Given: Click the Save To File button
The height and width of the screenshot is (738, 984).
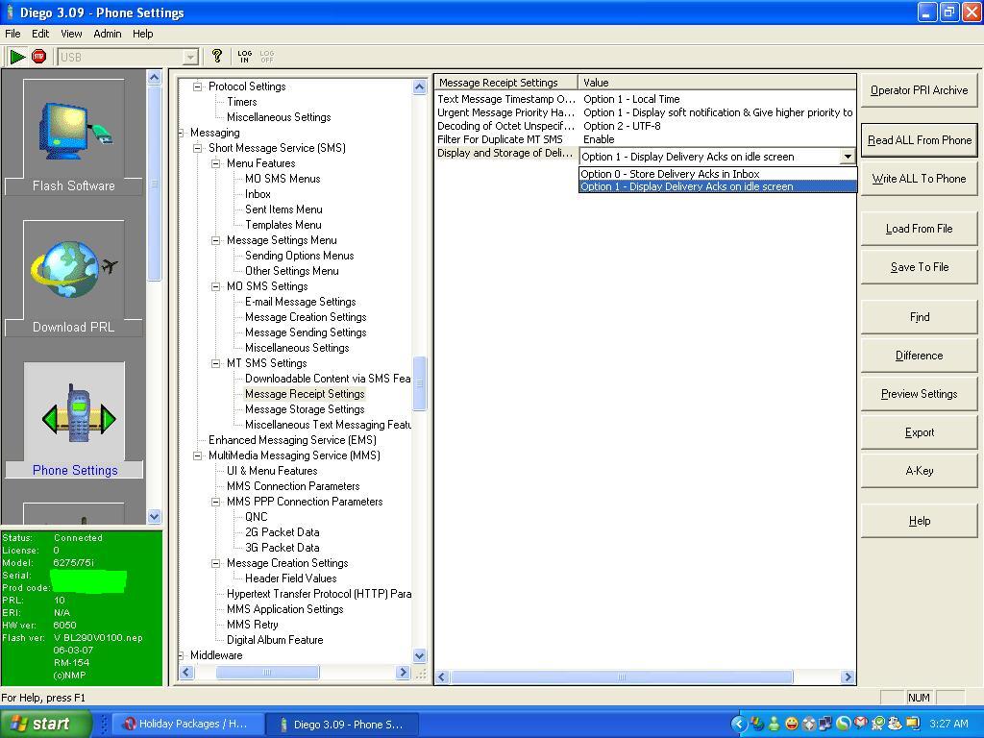Looking at the screenshot, I should (919, 267).
